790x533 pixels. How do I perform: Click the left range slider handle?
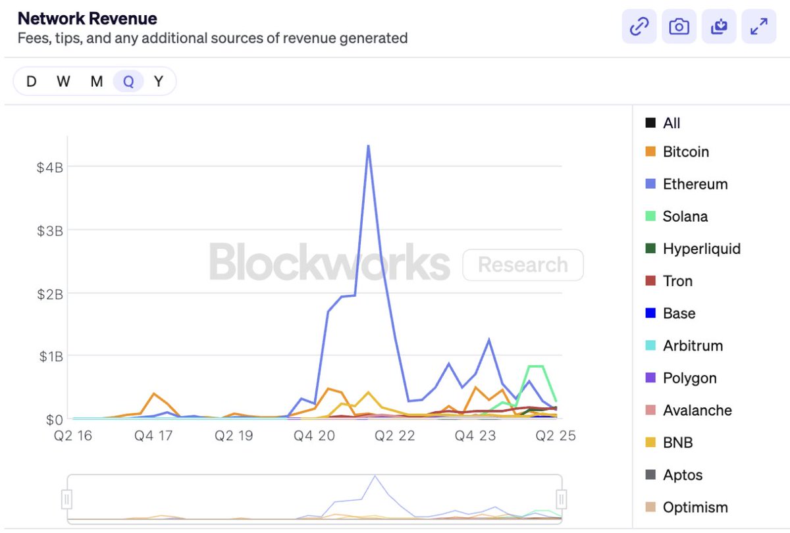pyautogui.click(x=66, y=499)
